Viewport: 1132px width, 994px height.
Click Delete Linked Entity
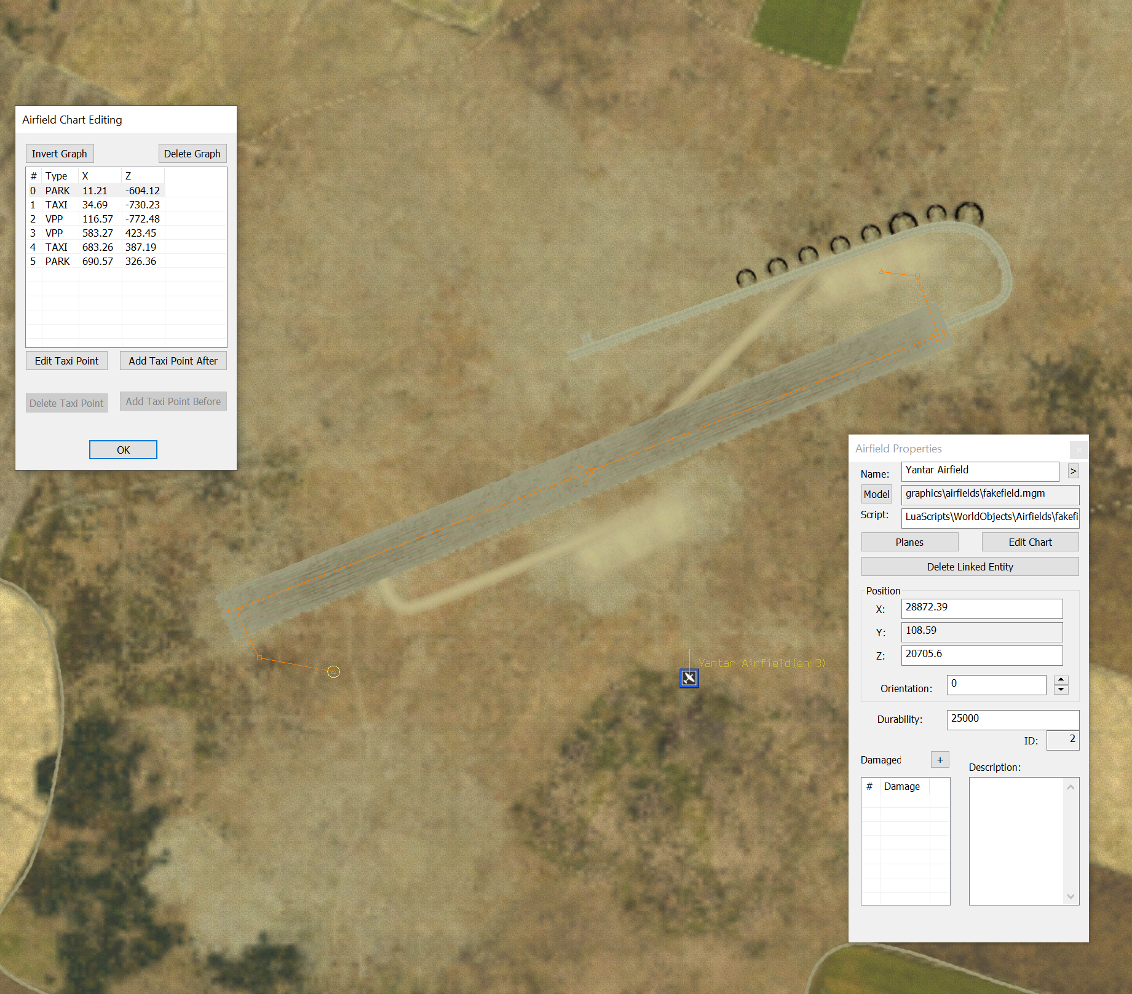[970, 567]
